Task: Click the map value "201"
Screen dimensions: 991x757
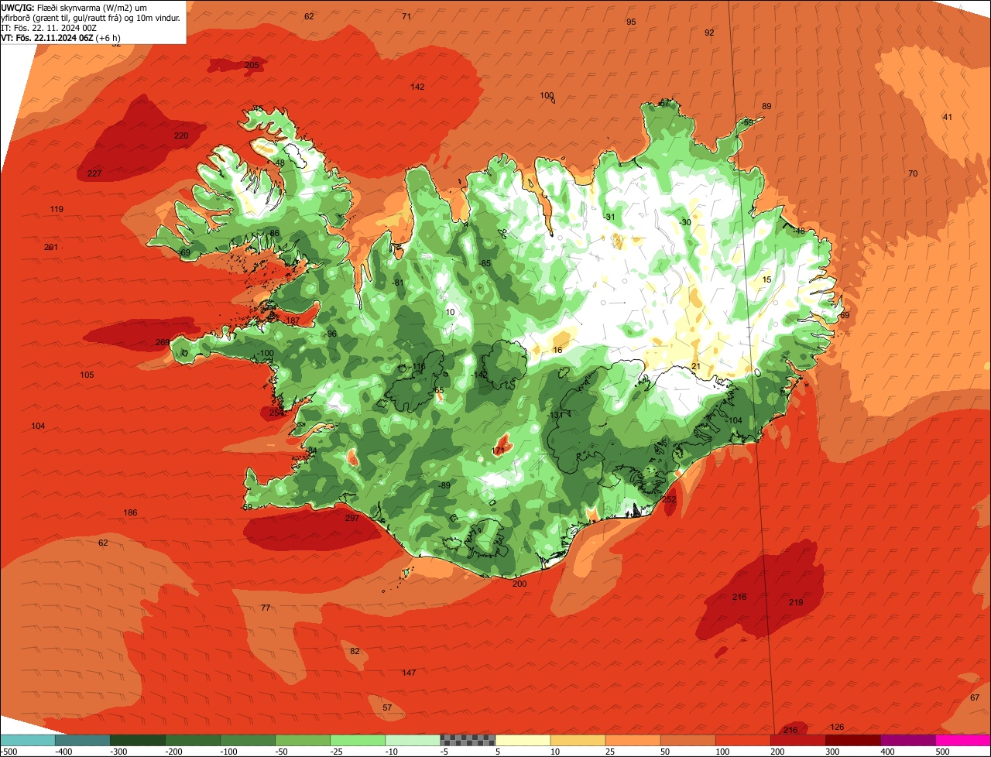Action: coord(51,247)
